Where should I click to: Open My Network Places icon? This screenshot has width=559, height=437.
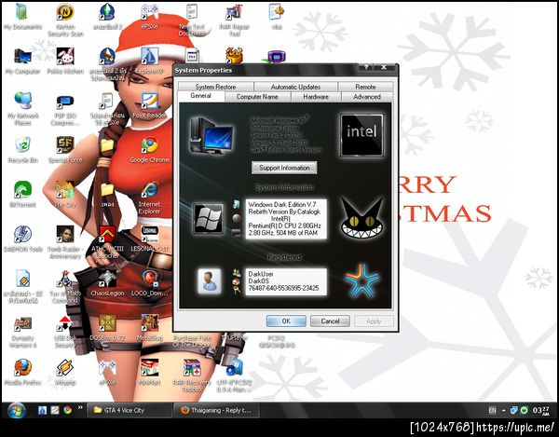22,108
